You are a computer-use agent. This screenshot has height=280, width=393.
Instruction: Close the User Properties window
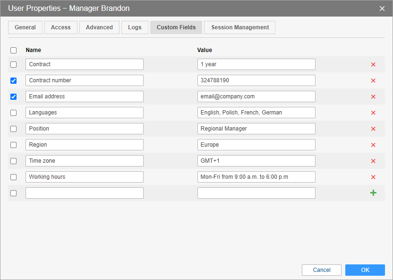(382, 9)
